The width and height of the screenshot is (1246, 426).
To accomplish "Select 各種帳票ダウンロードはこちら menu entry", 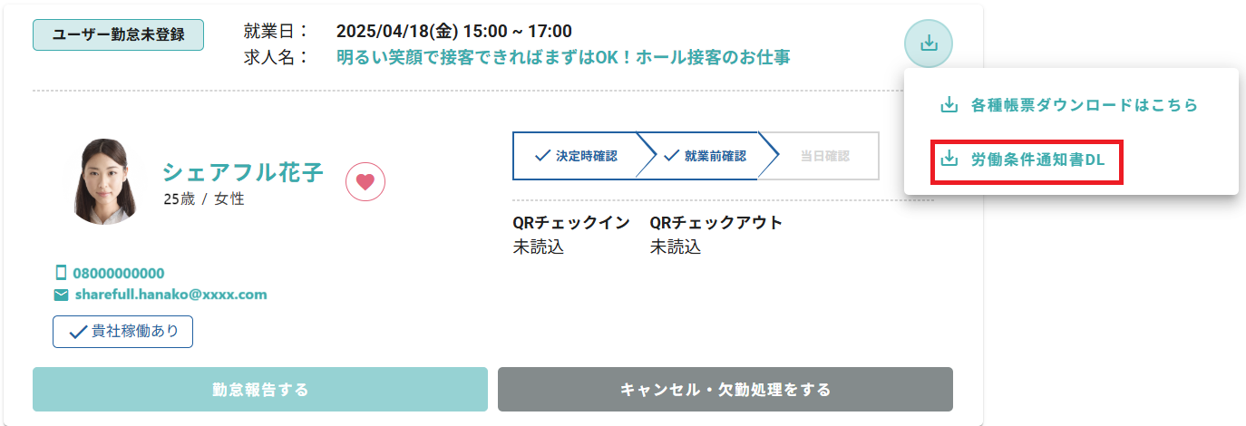I will pyautogui.click(x=1084, y=105).
